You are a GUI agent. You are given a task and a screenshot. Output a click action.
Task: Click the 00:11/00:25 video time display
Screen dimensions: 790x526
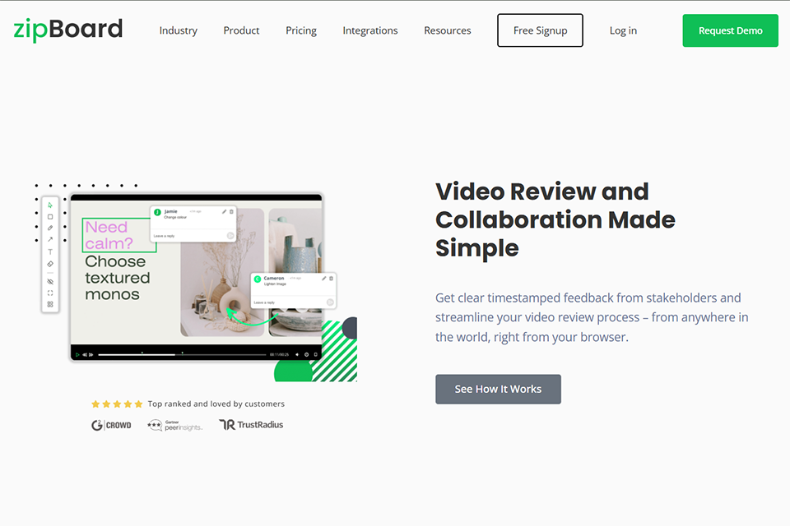click(x=279, y=355)
